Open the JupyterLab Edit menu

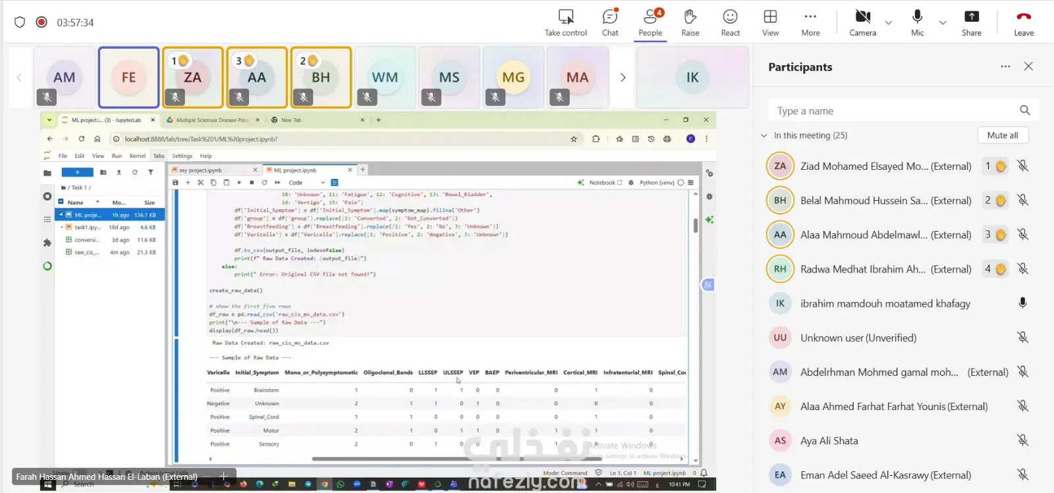[79, 156]
